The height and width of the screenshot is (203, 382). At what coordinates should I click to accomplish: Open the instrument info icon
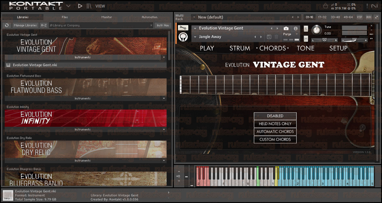click(295, 28)
